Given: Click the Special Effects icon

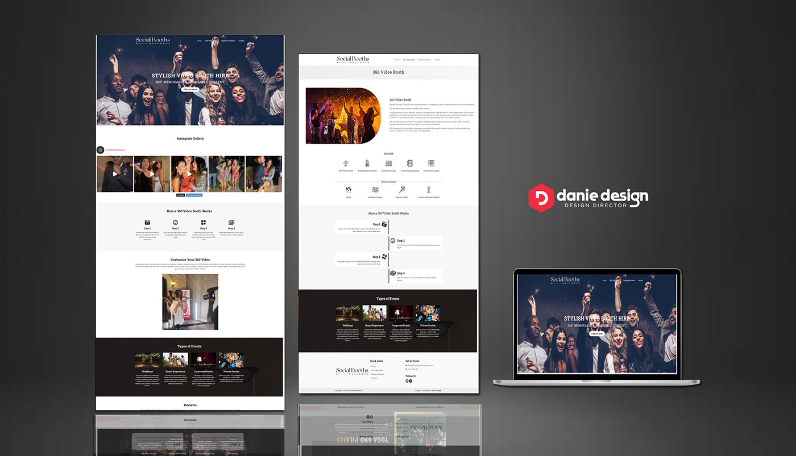Looking at the screenshot, I should 401,190.
